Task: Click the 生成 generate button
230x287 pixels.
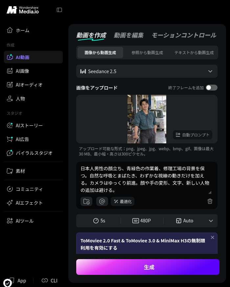Action: pyautogui.click(x=148, y=267)
